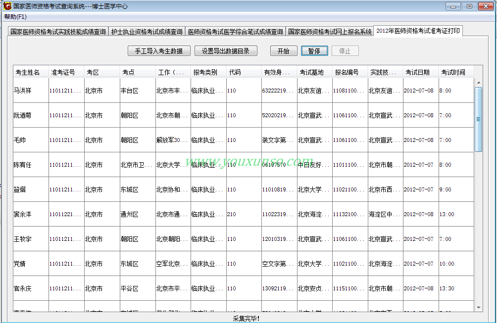497x323 pixels.
Task: Click 北京协和... workplace cell
Action: [172, 189]
